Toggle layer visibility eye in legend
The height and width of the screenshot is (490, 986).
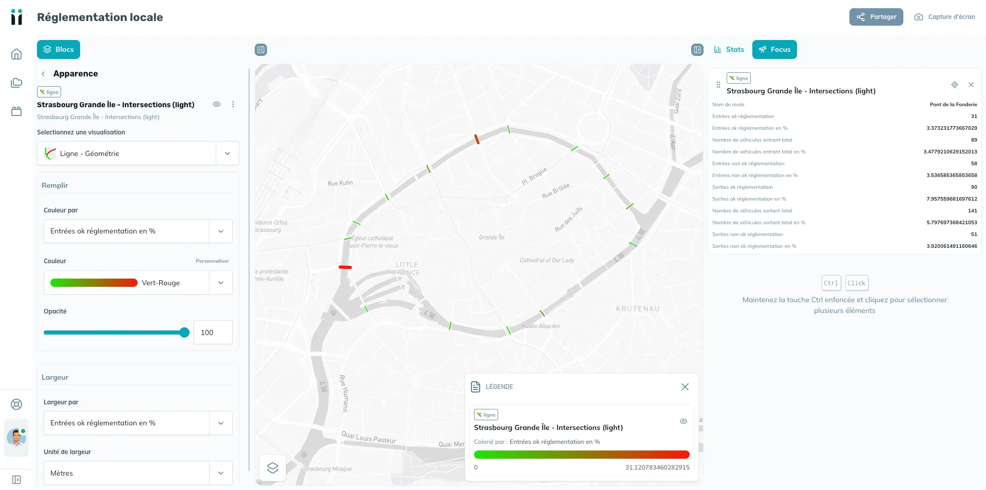tap(684, 421)
